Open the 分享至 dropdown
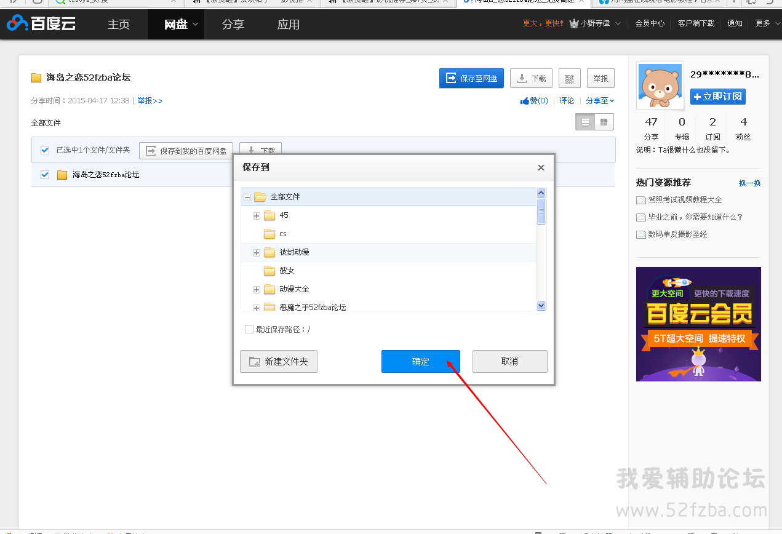782x534 pixels. (600, 101)
